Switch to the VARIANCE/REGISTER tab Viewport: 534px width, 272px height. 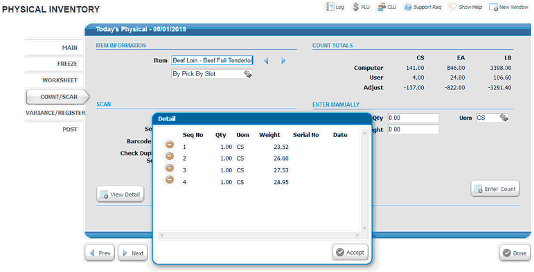point(55,113)
